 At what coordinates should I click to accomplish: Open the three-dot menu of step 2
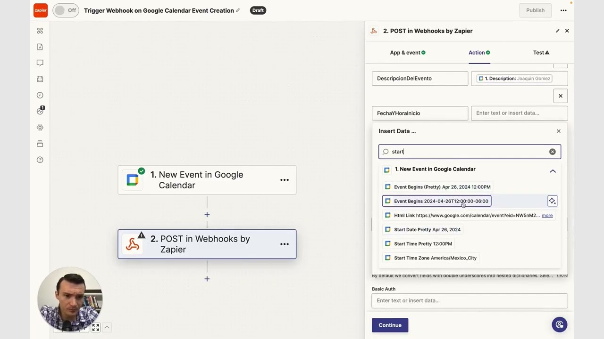coord(285,244)
